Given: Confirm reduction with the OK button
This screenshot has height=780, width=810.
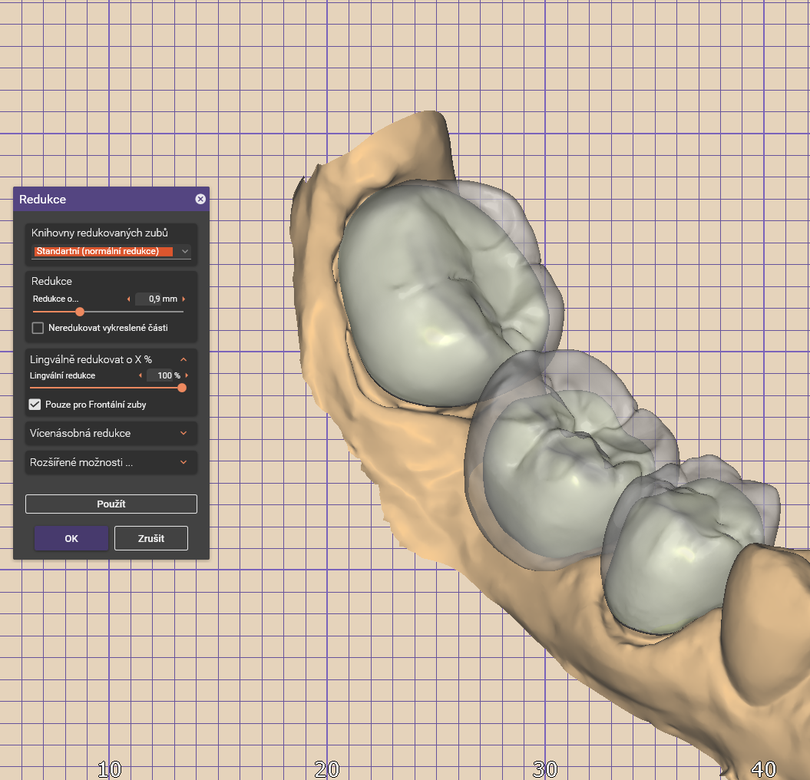Looking at the screenshot, I should (x=71, y=538).
